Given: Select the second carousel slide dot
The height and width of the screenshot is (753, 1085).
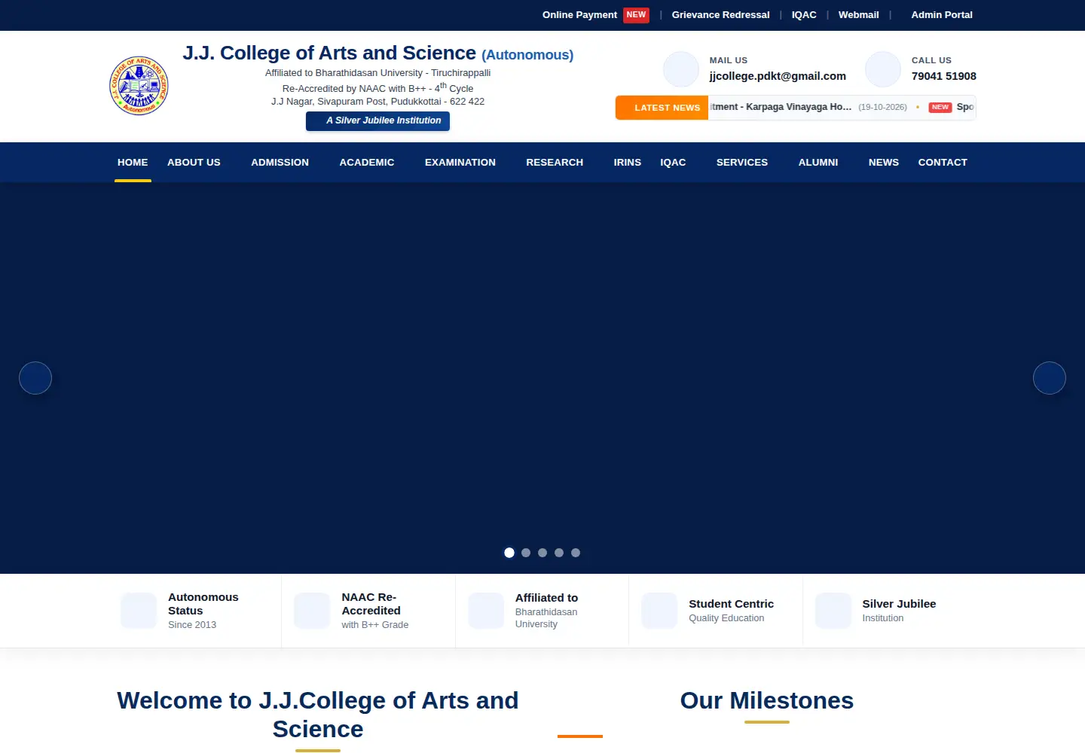Looking at the screenshot, I should coord(526,553).
